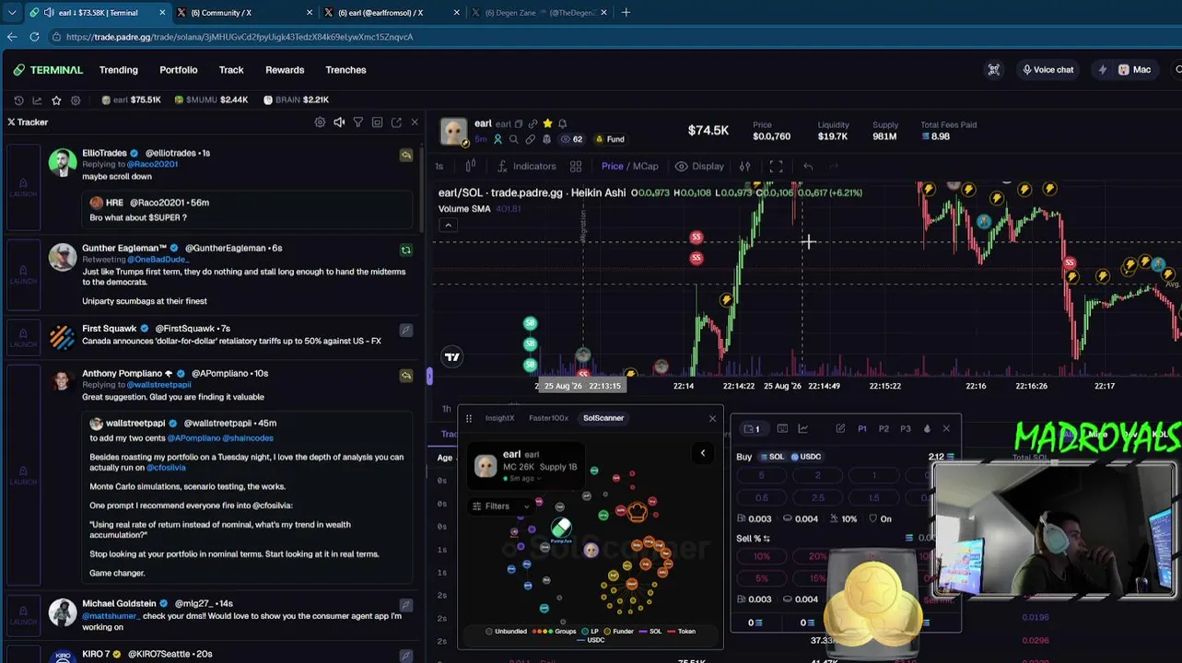
Task: Expand the bubble map Filters dropdown
Action: tap(500, 506)
